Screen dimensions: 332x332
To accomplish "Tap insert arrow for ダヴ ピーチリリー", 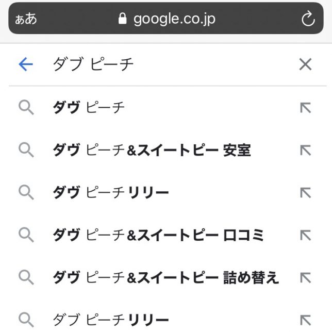I will [305, 193].
